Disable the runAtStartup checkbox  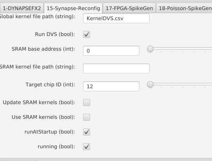click(x=87, y=132)
